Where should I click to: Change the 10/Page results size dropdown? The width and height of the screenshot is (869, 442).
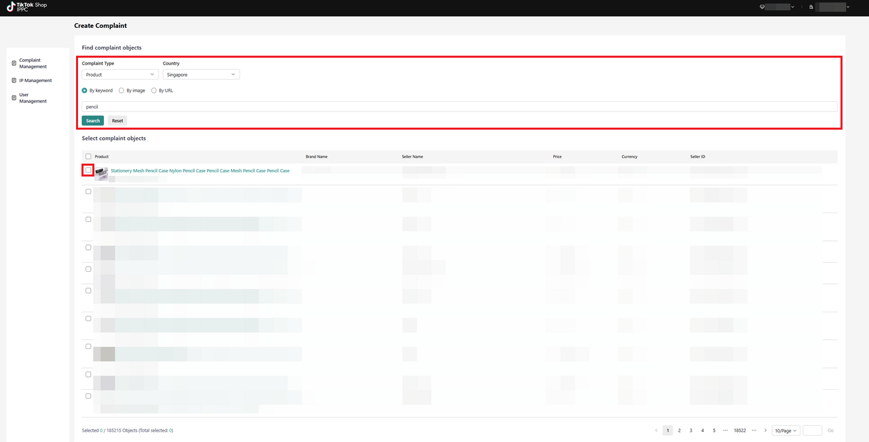(785, 430)
